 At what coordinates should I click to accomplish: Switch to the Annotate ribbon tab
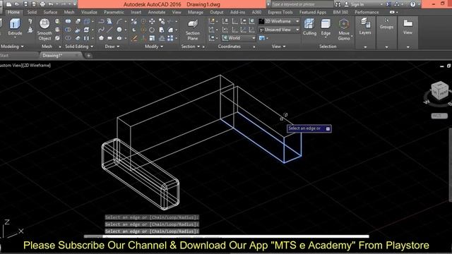[157, 12]
